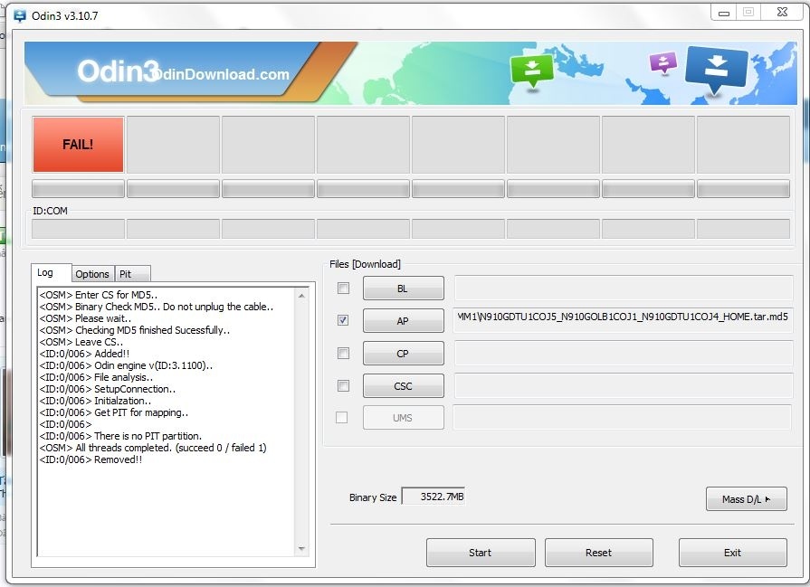Click the OdinDownload.com banner text
This screenshot has height=587, width=810.
tap(220, 74)
